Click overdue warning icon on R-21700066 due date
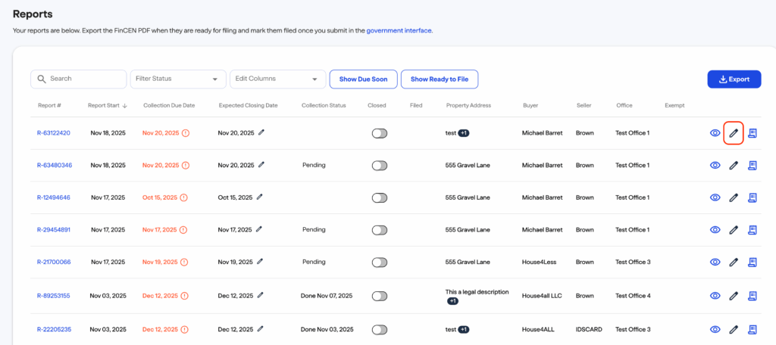This screenshot has height=345, width=776. (186, 262)
